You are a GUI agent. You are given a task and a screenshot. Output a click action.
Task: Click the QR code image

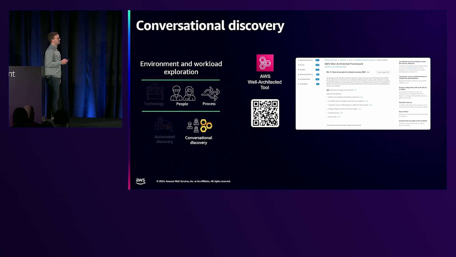(265, 113)
